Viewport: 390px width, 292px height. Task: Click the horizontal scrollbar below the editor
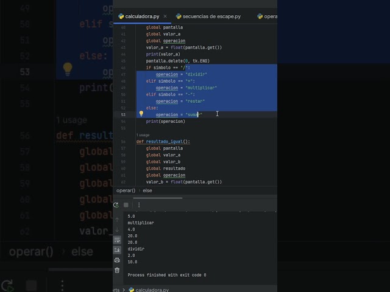[158, 198]
